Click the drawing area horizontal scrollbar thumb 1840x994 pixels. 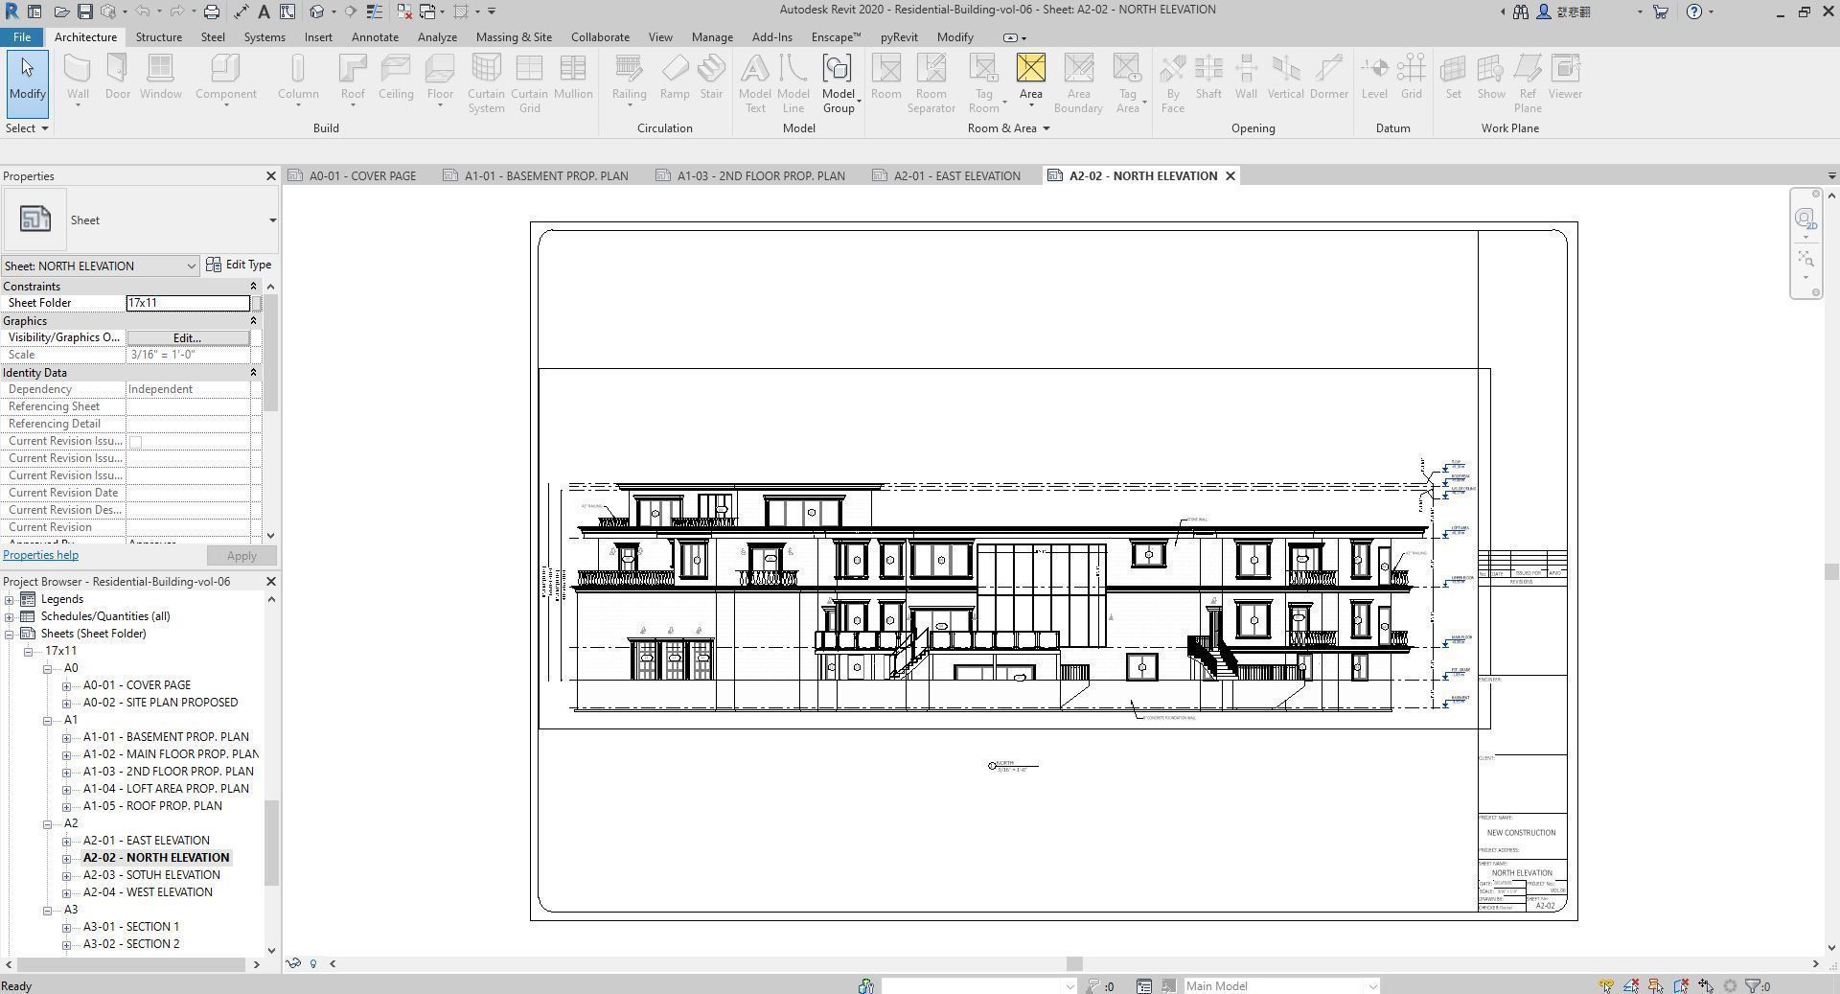pyautogui.click(x=1074, y=964)
